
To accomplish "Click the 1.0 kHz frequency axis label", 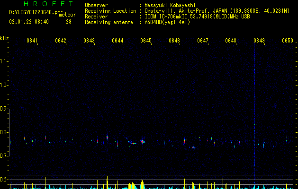I will (4, 85).
